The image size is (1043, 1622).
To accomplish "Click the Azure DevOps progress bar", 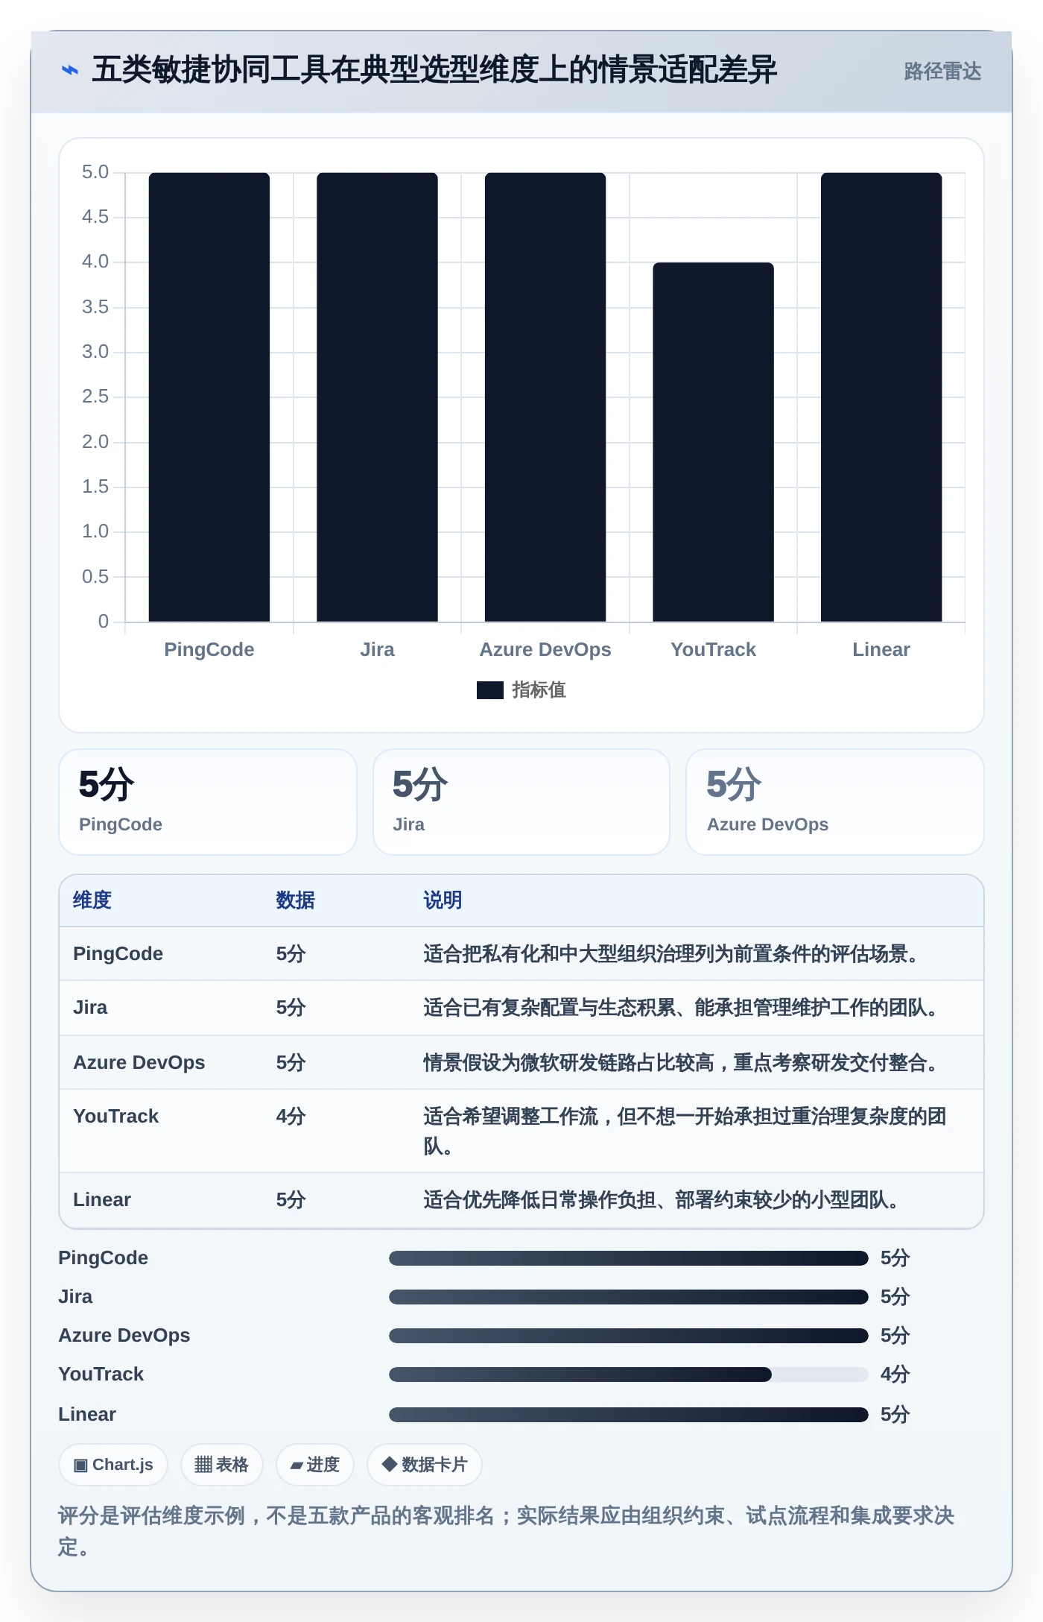I will pyautogui.click(x=629, y=1336).
